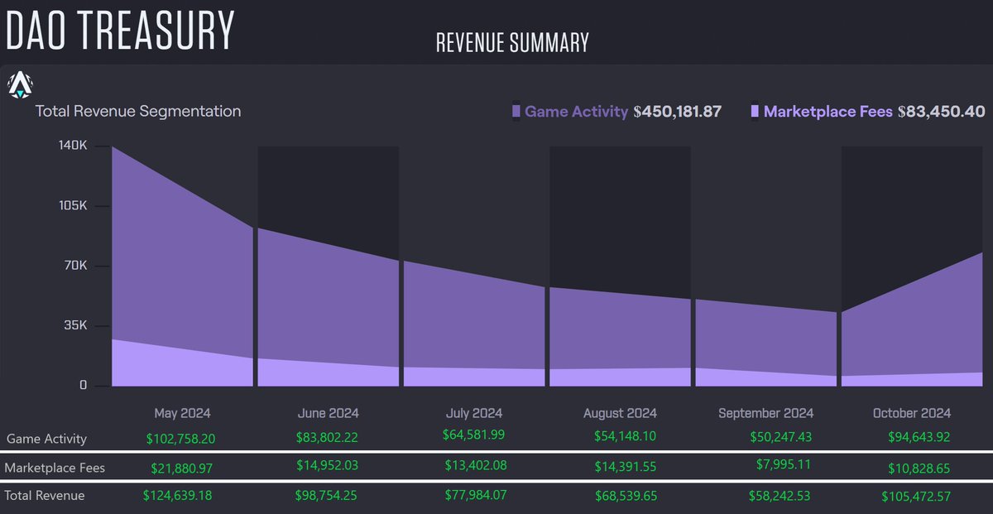Viewport: 993px width, 514px height.
Task: Click the $77,984.07 Total Revenue value
Action: [474, 495]
